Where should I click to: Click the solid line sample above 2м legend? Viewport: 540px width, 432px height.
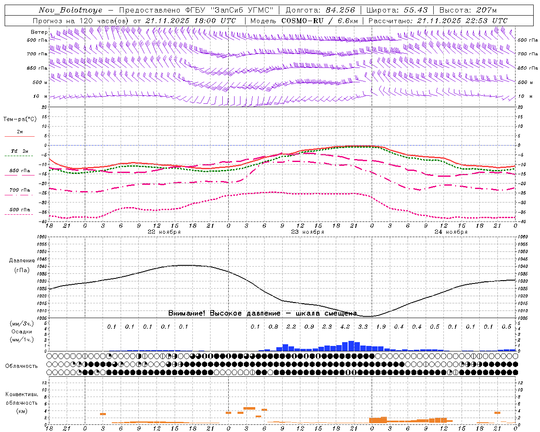point(19,136)
